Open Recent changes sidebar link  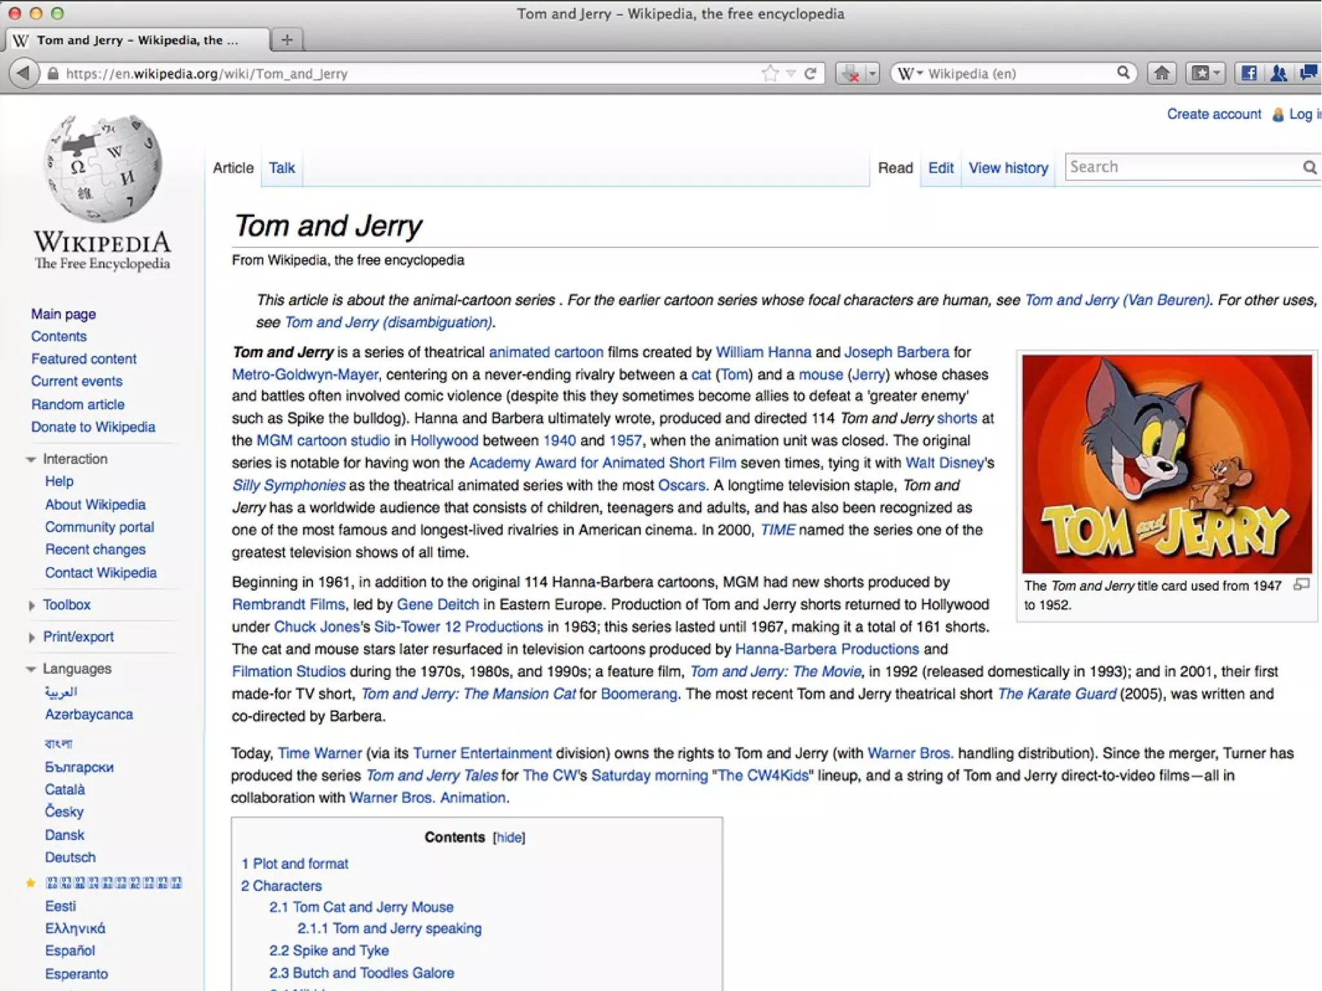click(x=95, y=549)
